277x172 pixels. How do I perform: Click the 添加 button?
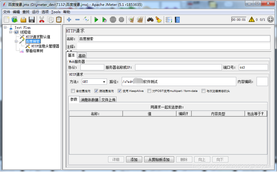(134, 160)
